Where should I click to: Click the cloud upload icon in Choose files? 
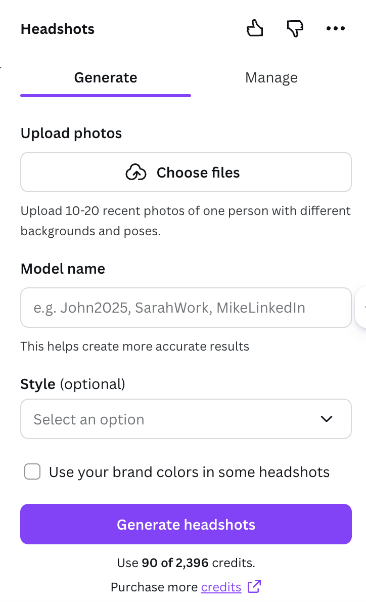coord(135,172)
